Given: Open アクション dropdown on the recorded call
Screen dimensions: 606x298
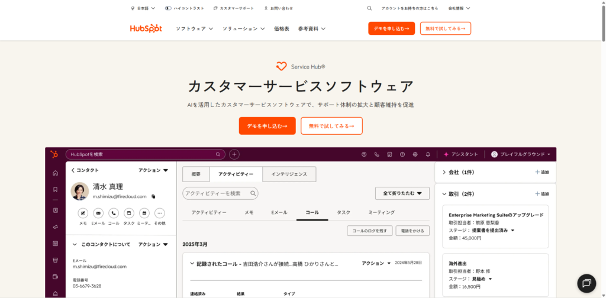Looking at the screenshot, I should (x=376, y=263).
